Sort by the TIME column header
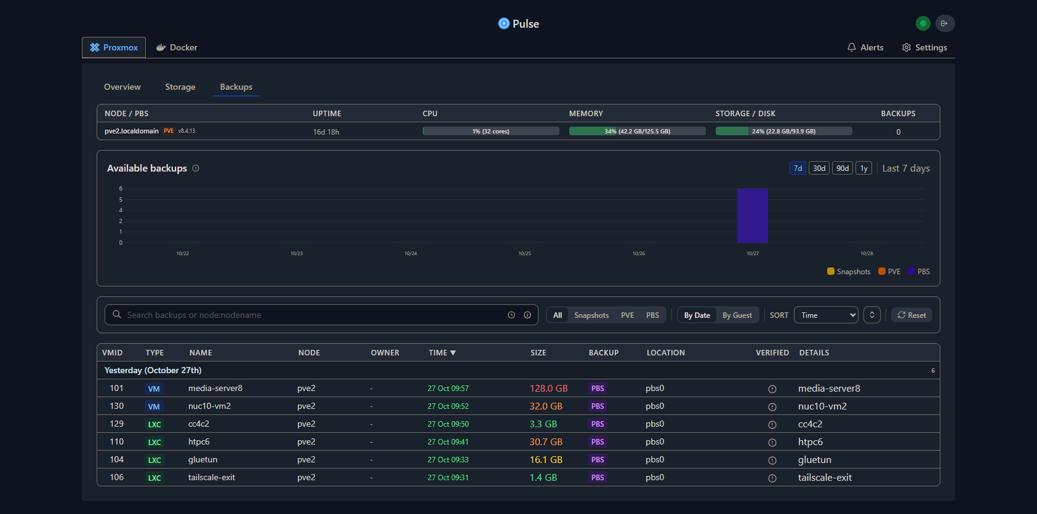Viewport: 1037px width, 514px height. [x=442, y=353]
